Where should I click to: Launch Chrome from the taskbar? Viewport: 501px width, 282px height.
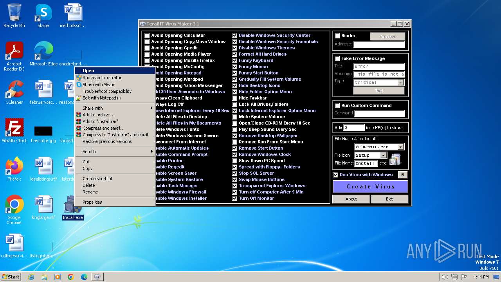pos(71,277)
